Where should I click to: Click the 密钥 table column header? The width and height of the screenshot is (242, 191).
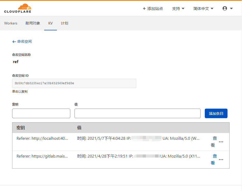(x=21, y=128)
